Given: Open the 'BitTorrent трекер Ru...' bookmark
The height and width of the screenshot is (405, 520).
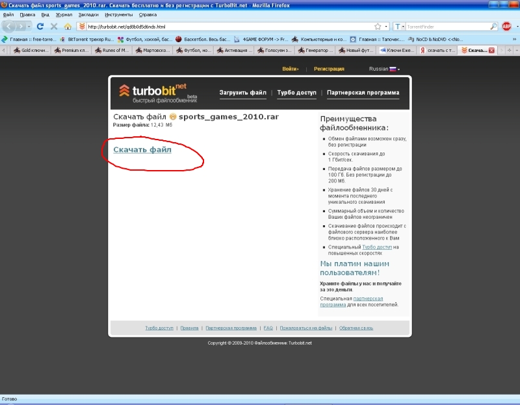Looking at the screenshot, I should pyautogui.click(x=87, y=39).
